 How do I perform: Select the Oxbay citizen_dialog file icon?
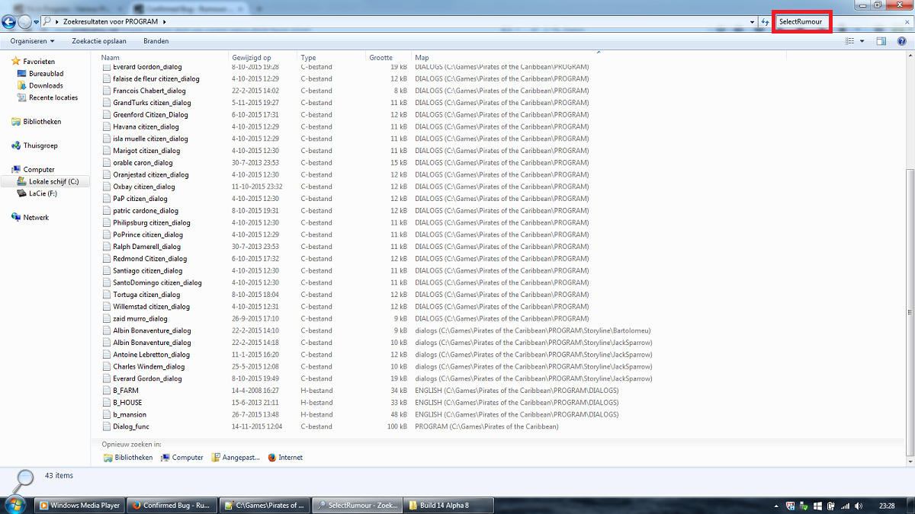pyautogui.click(x=107, y=187)
